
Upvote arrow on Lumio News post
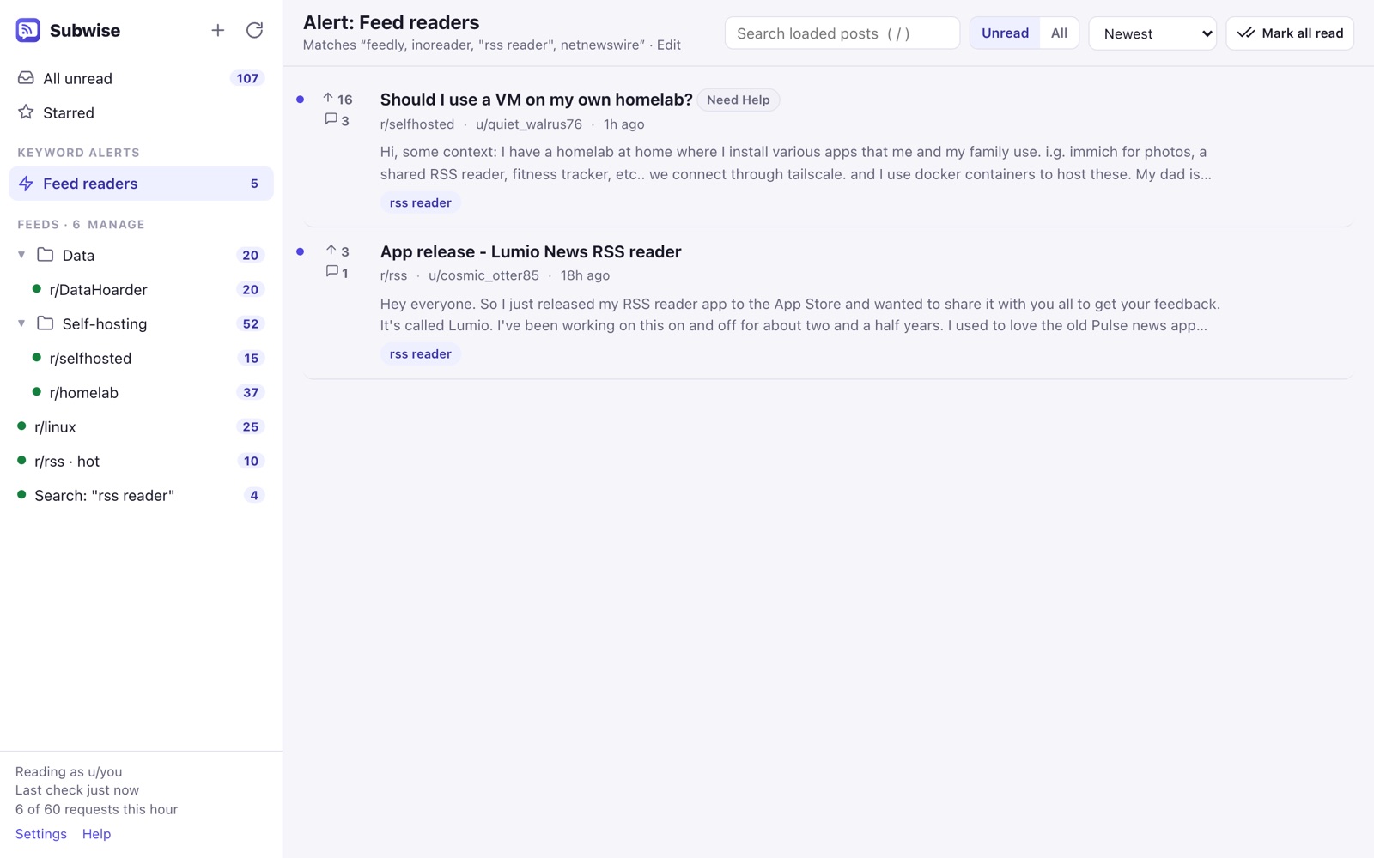pyautogui.click(x=331, y=251)
